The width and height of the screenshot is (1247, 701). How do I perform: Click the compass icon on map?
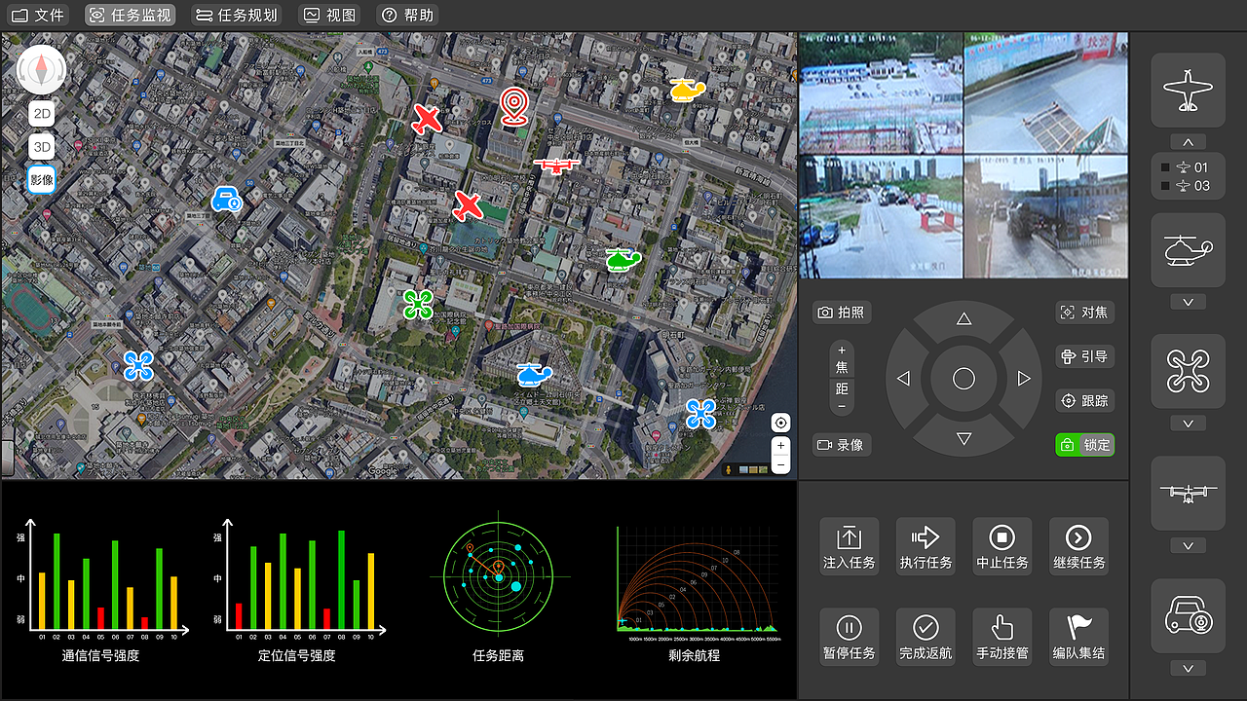pos(41,69)
